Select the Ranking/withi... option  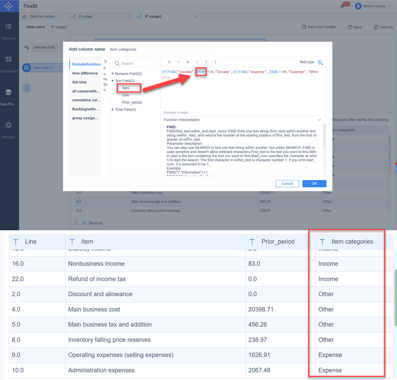click(86, 109)
